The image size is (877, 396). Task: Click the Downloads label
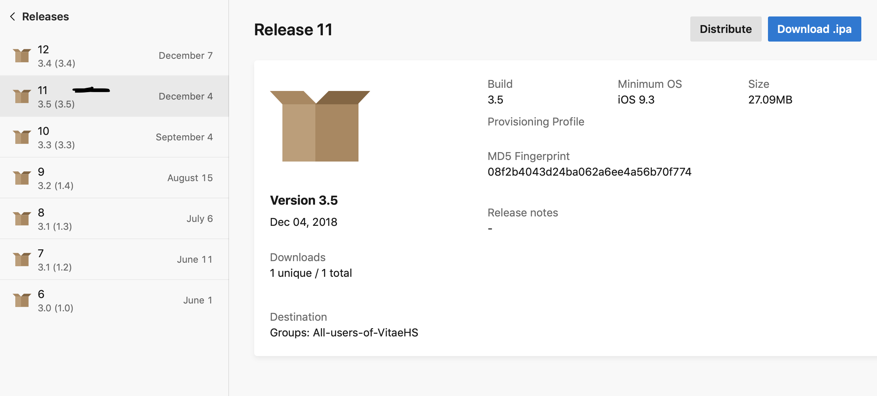pyautogui.click(x=298, y=257)
